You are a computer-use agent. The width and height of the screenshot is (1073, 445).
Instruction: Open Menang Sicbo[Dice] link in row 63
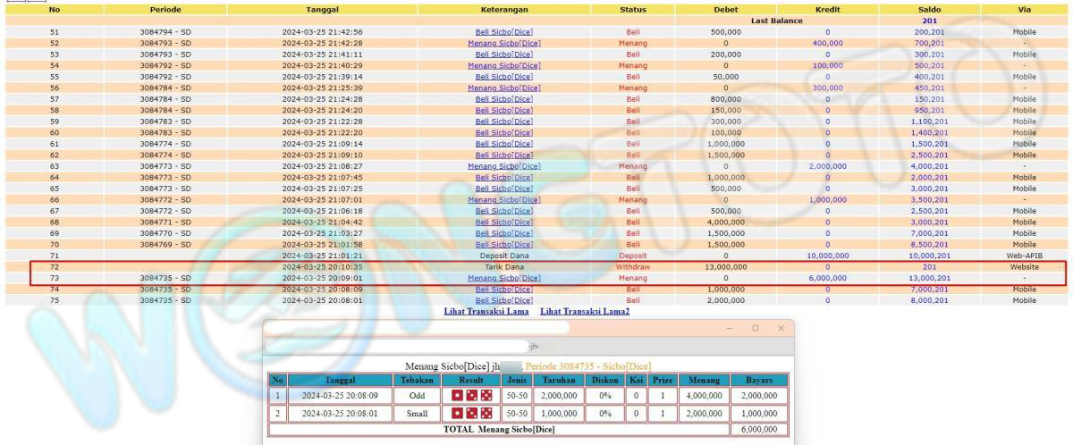[x=503, y=166]
